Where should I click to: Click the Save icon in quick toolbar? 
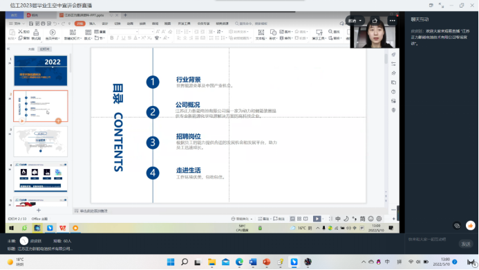tap(31, 24)
